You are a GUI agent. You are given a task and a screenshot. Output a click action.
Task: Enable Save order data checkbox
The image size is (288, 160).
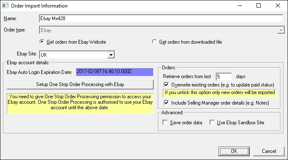(165, 122)
